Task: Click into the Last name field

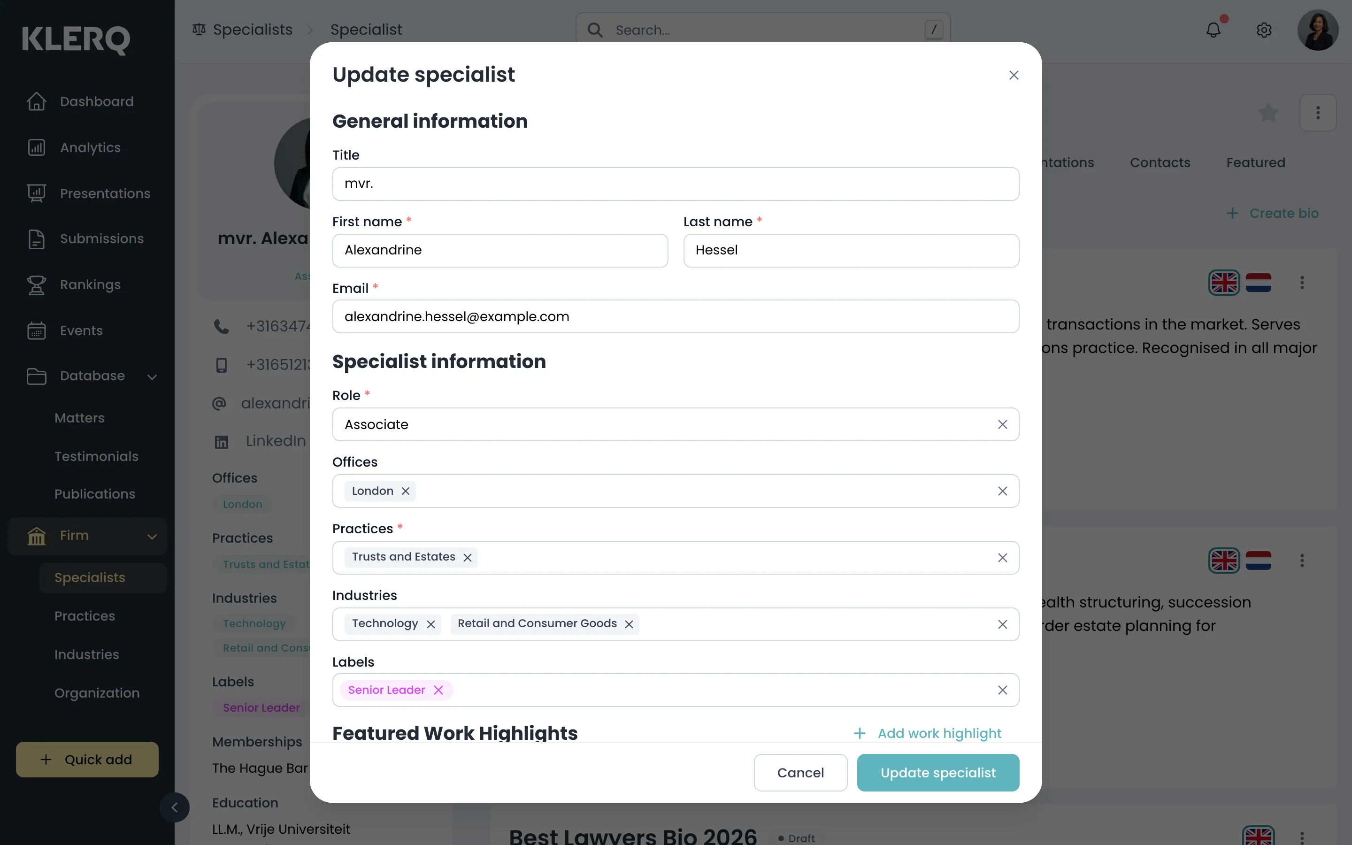Action: click(851, 250)
